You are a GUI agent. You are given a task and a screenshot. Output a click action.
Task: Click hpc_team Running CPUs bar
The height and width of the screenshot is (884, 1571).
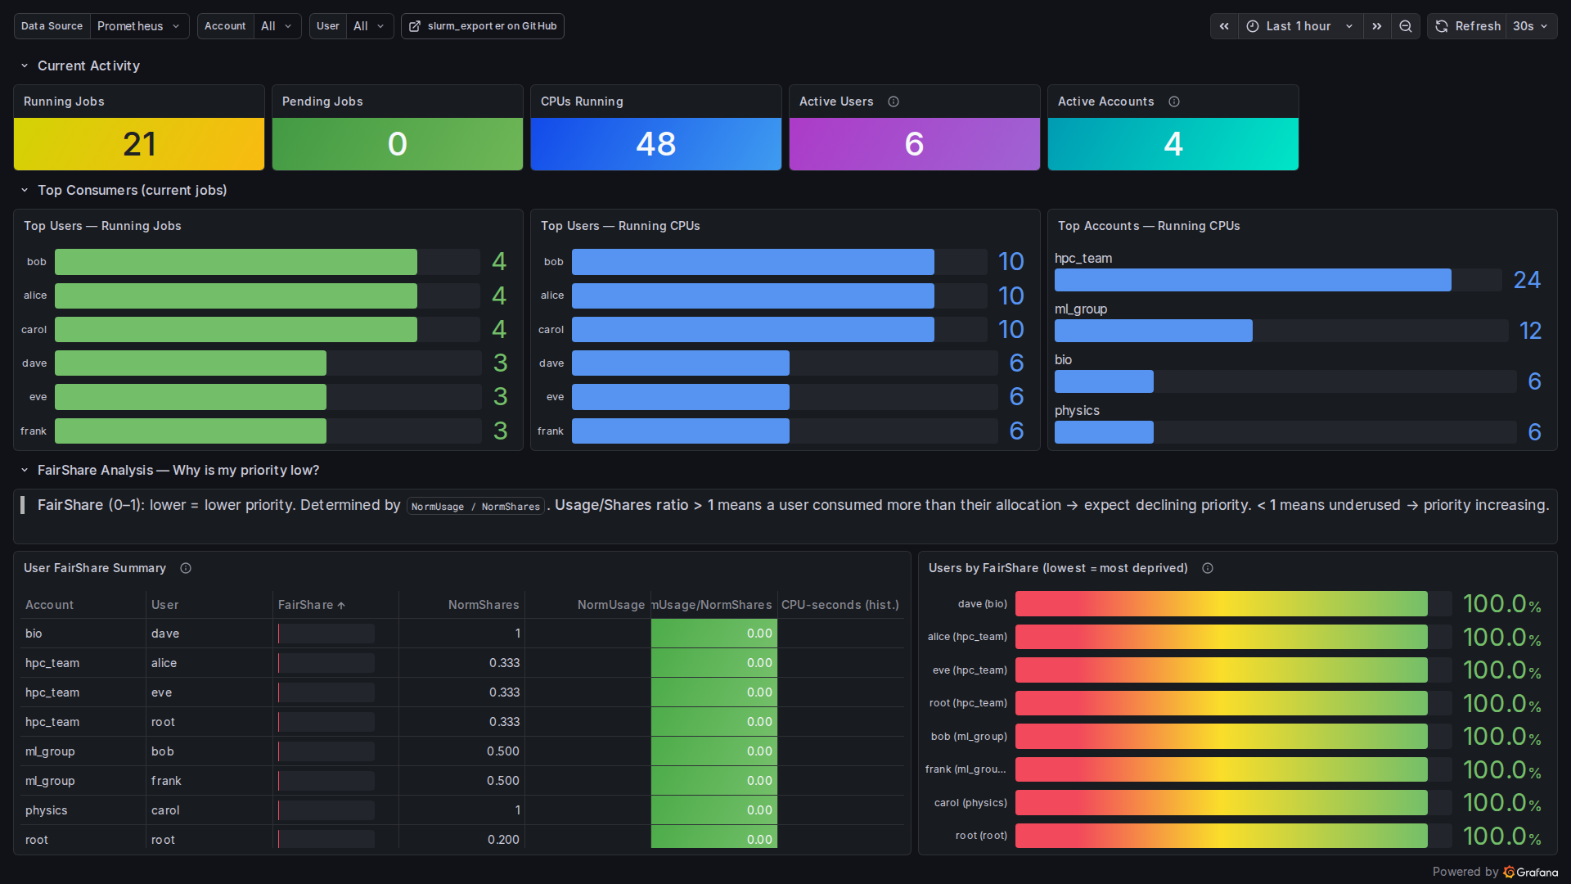pos(1253,280)
